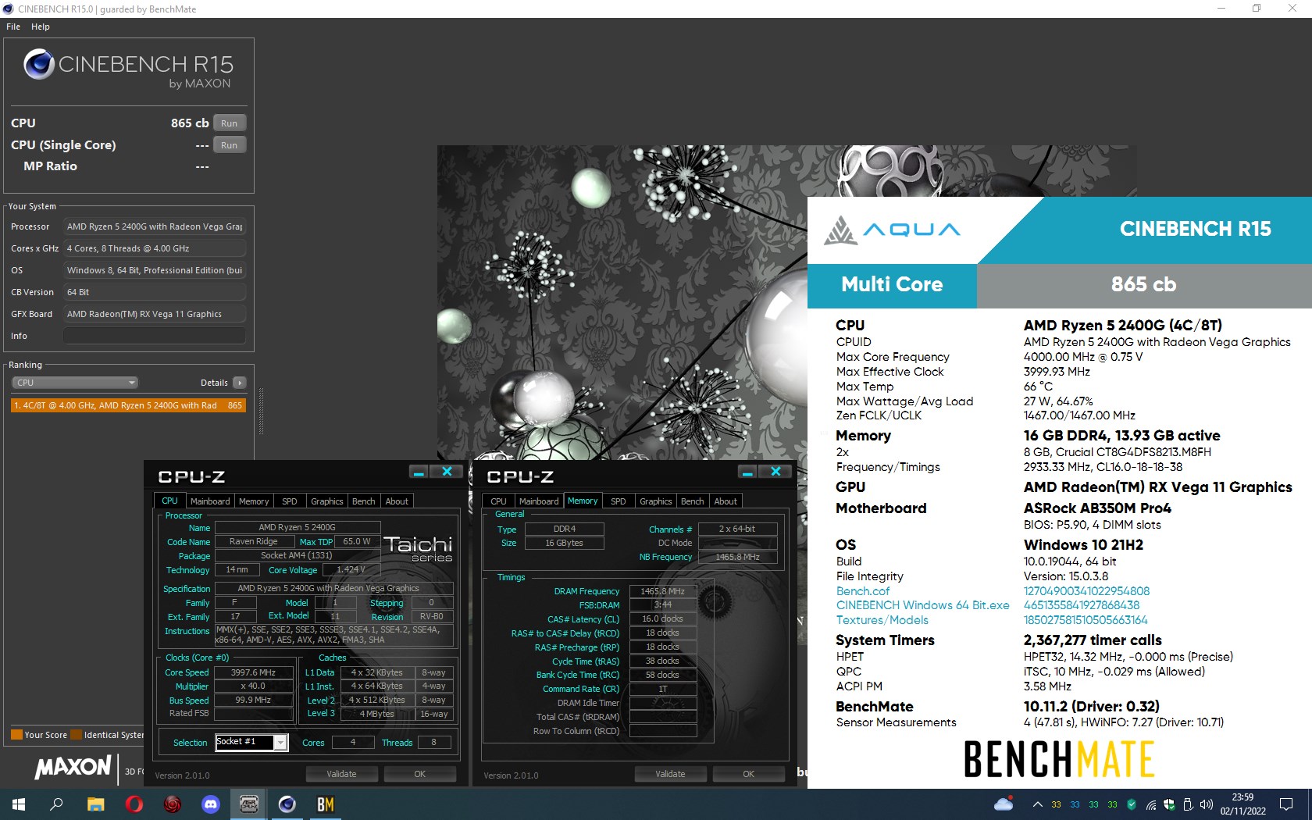Click the Core Speed value 3997.6 MHz
This screenshot has height=820, width=1312.
[253, 672]
